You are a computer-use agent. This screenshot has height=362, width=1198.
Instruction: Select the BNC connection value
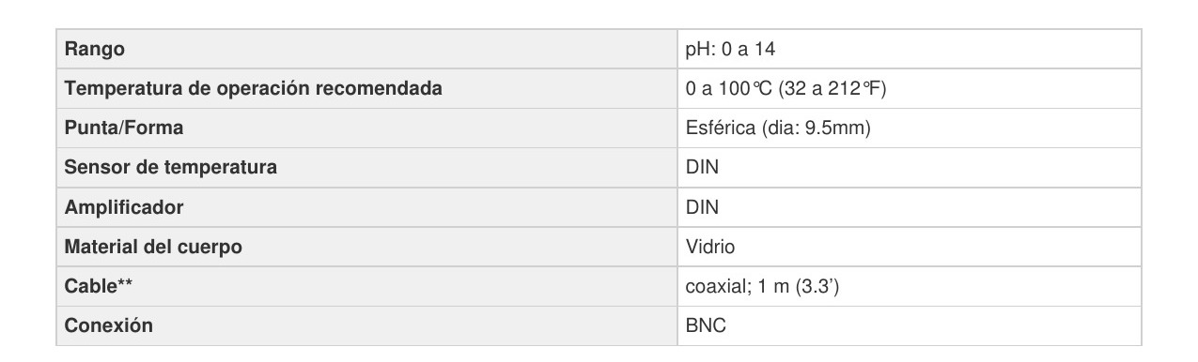(706, 326)
